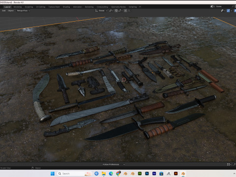Open the Animation workspace tab
This screenshot has height=177, width=236.
point(77,7)
